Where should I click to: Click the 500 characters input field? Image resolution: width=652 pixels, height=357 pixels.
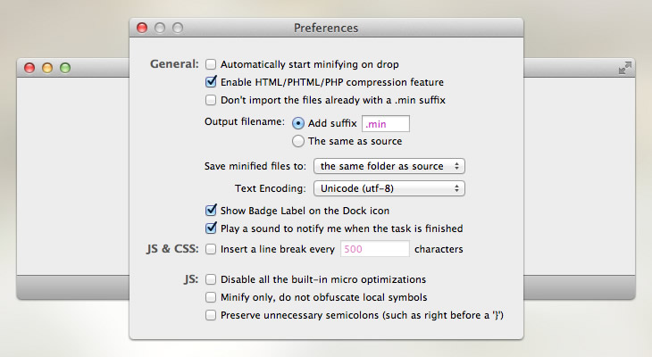(375, 249)
